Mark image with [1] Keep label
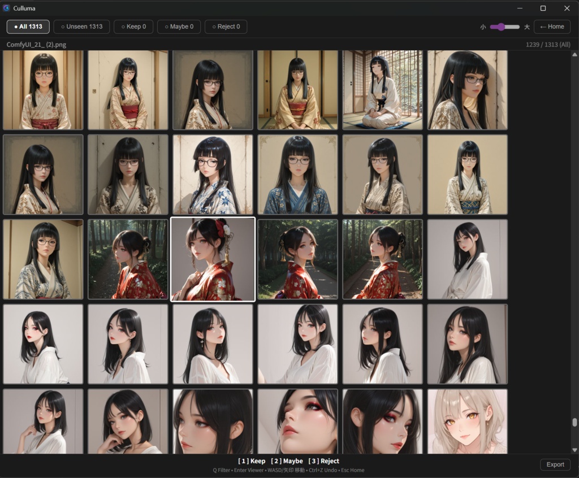Image resolution: width=579 pixels, height=478 pixels. [252, 461]
